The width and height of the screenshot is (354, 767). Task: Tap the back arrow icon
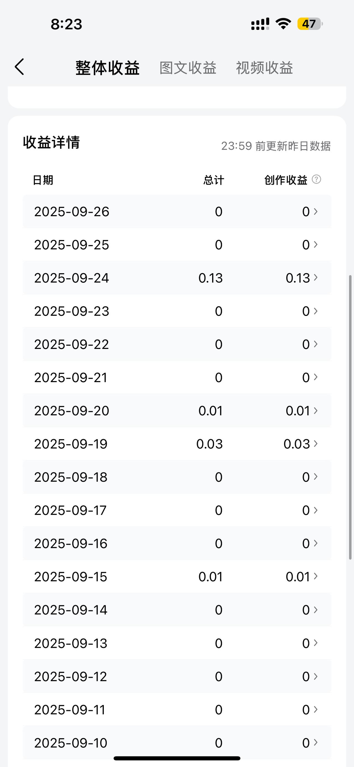(x=19, y=67)
